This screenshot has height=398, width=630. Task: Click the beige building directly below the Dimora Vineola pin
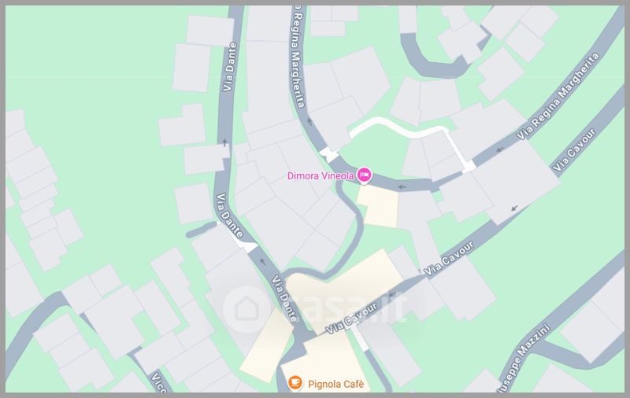coord(378,206)
